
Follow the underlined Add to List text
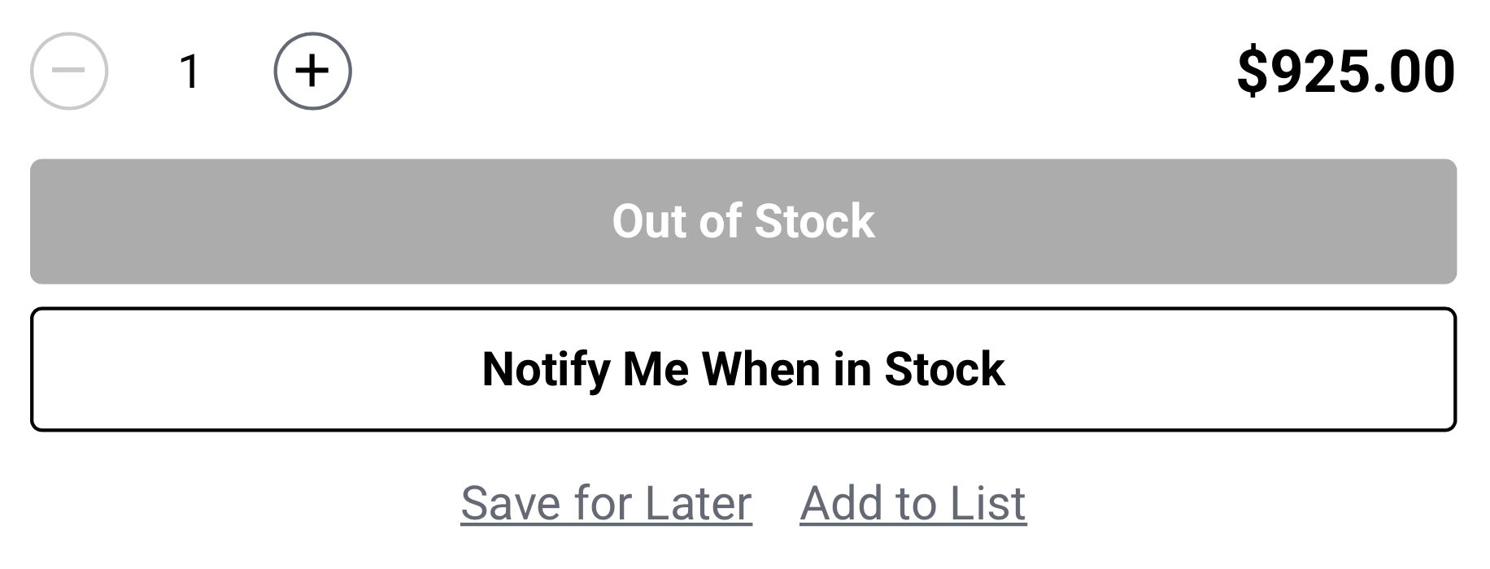913,503
